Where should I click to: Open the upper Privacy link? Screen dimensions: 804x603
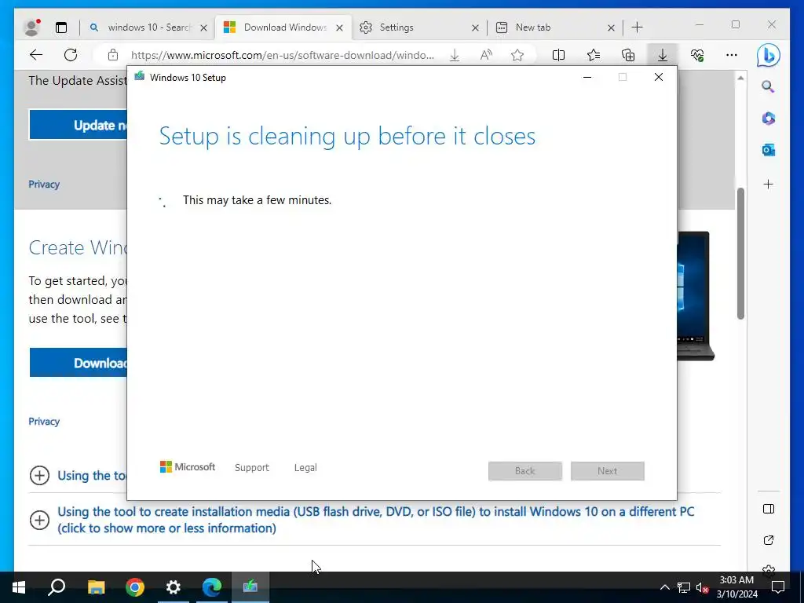(x=44, y=184)
